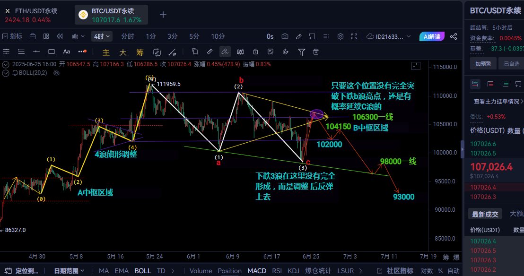Switch to ETH/USDT永续 tab
The image size is (524, 276).
point(32,15)
